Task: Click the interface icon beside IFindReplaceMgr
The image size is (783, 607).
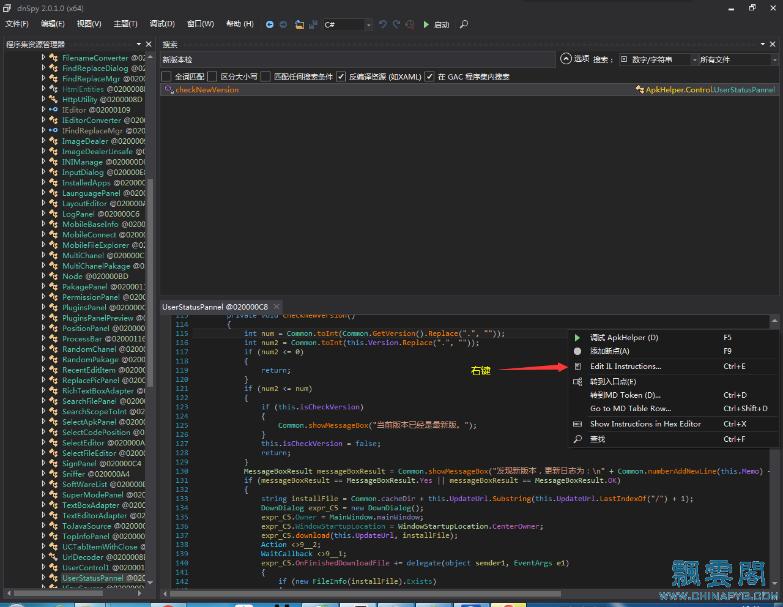Action: 54,130
